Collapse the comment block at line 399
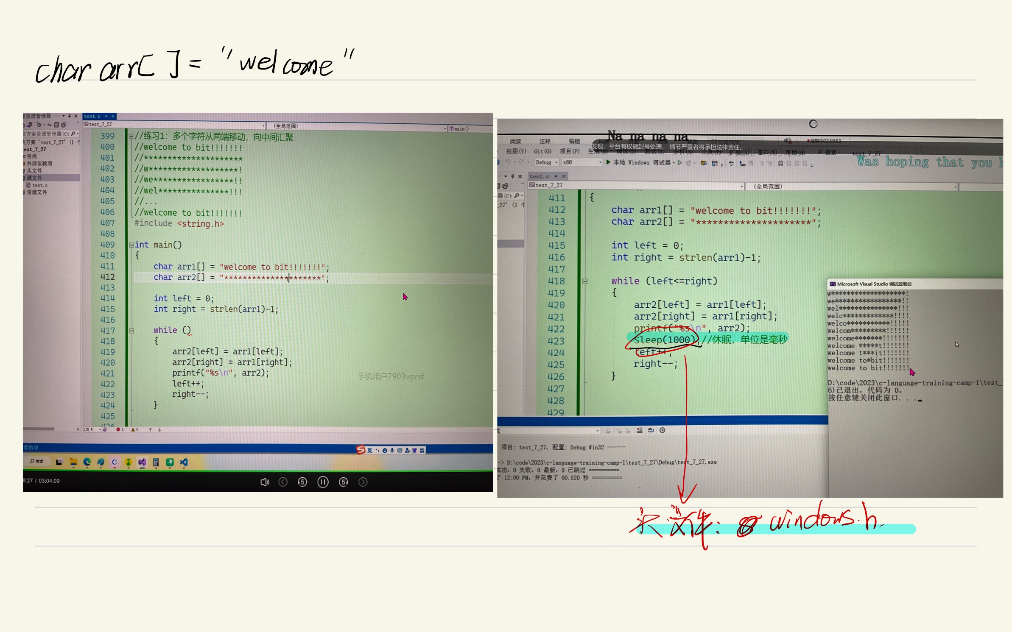Viewport: 1012px width, 632px height. (x=131, y=136)
